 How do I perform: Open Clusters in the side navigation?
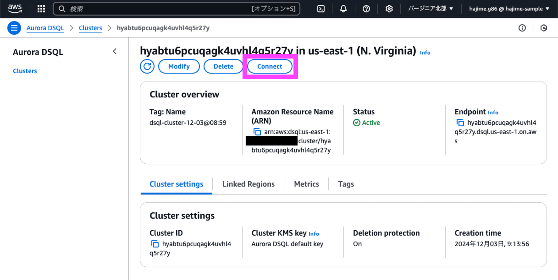pyautogui.click(x=25, y=71)
